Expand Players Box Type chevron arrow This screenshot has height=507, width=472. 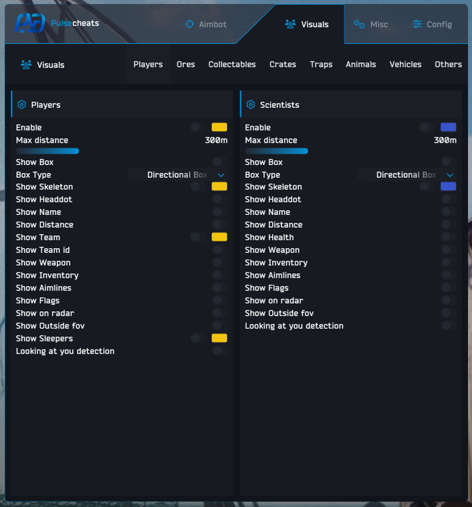[x=221, y=175]
